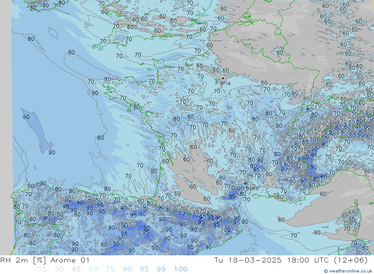Click the legend value 45

tap(76, 269)
